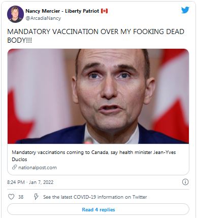Open the tweet author's profile avatar

click(x=15, y=14)
